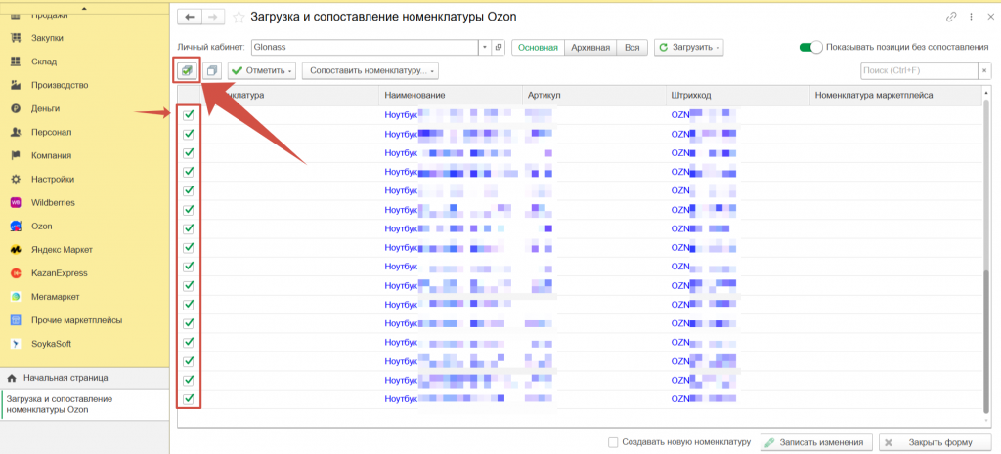Go to Яндекс Маркет section

(x=17, y=249)
